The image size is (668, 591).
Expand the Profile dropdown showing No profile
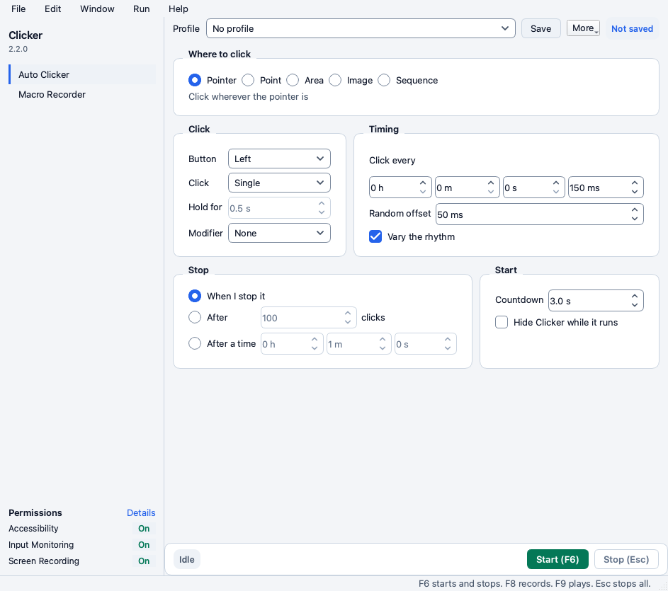tap(361, 28)
